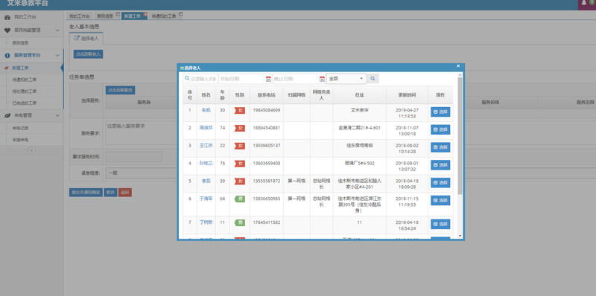Screen dimensions: 596x296
Task: Switch to the 居民信息 tab
Action: click(105, 16)
